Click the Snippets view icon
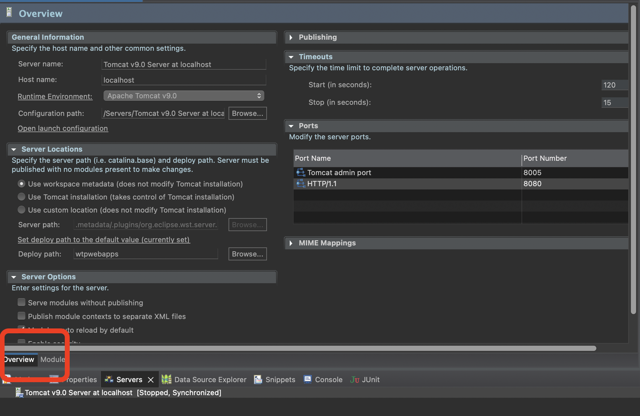The image size is (640, 416). [x=258, y=379]
